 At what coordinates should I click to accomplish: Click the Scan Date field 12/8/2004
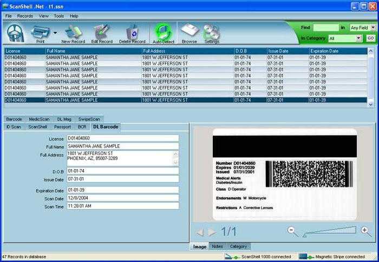point(123,198)
